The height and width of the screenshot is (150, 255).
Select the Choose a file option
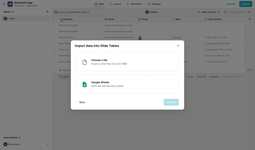[x=127, y=62]
